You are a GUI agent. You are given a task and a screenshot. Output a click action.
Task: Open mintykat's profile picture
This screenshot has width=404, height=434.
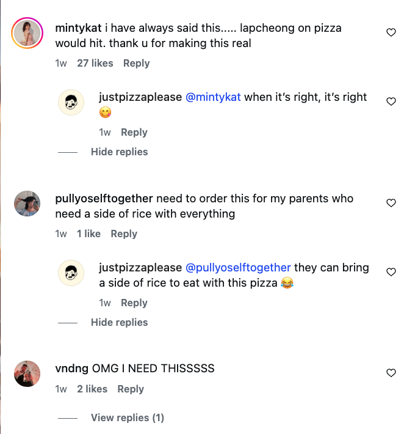[27, 33]
